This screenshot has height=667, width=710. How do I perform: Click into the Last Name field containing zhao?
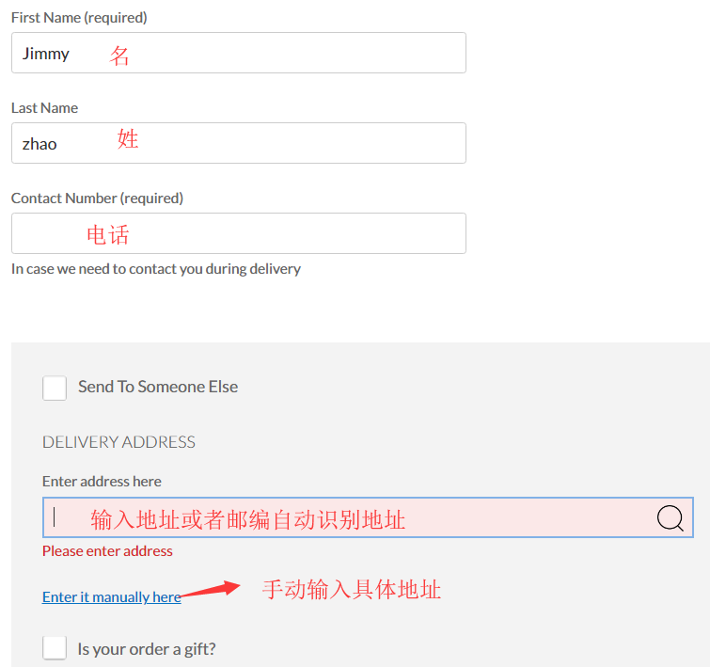point(238,143)
